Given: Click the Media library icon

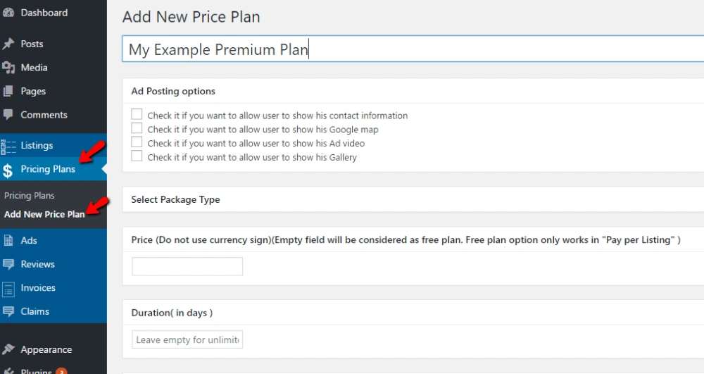Looking at the screenshot, I should 8,68.
